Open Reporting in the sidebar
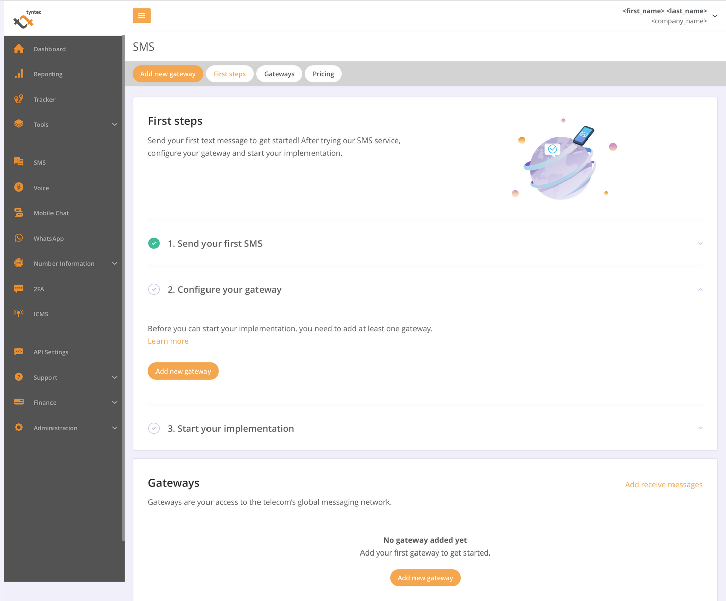Image resolution: width=726 pixels, height=601 pixels. pos(48,74)
